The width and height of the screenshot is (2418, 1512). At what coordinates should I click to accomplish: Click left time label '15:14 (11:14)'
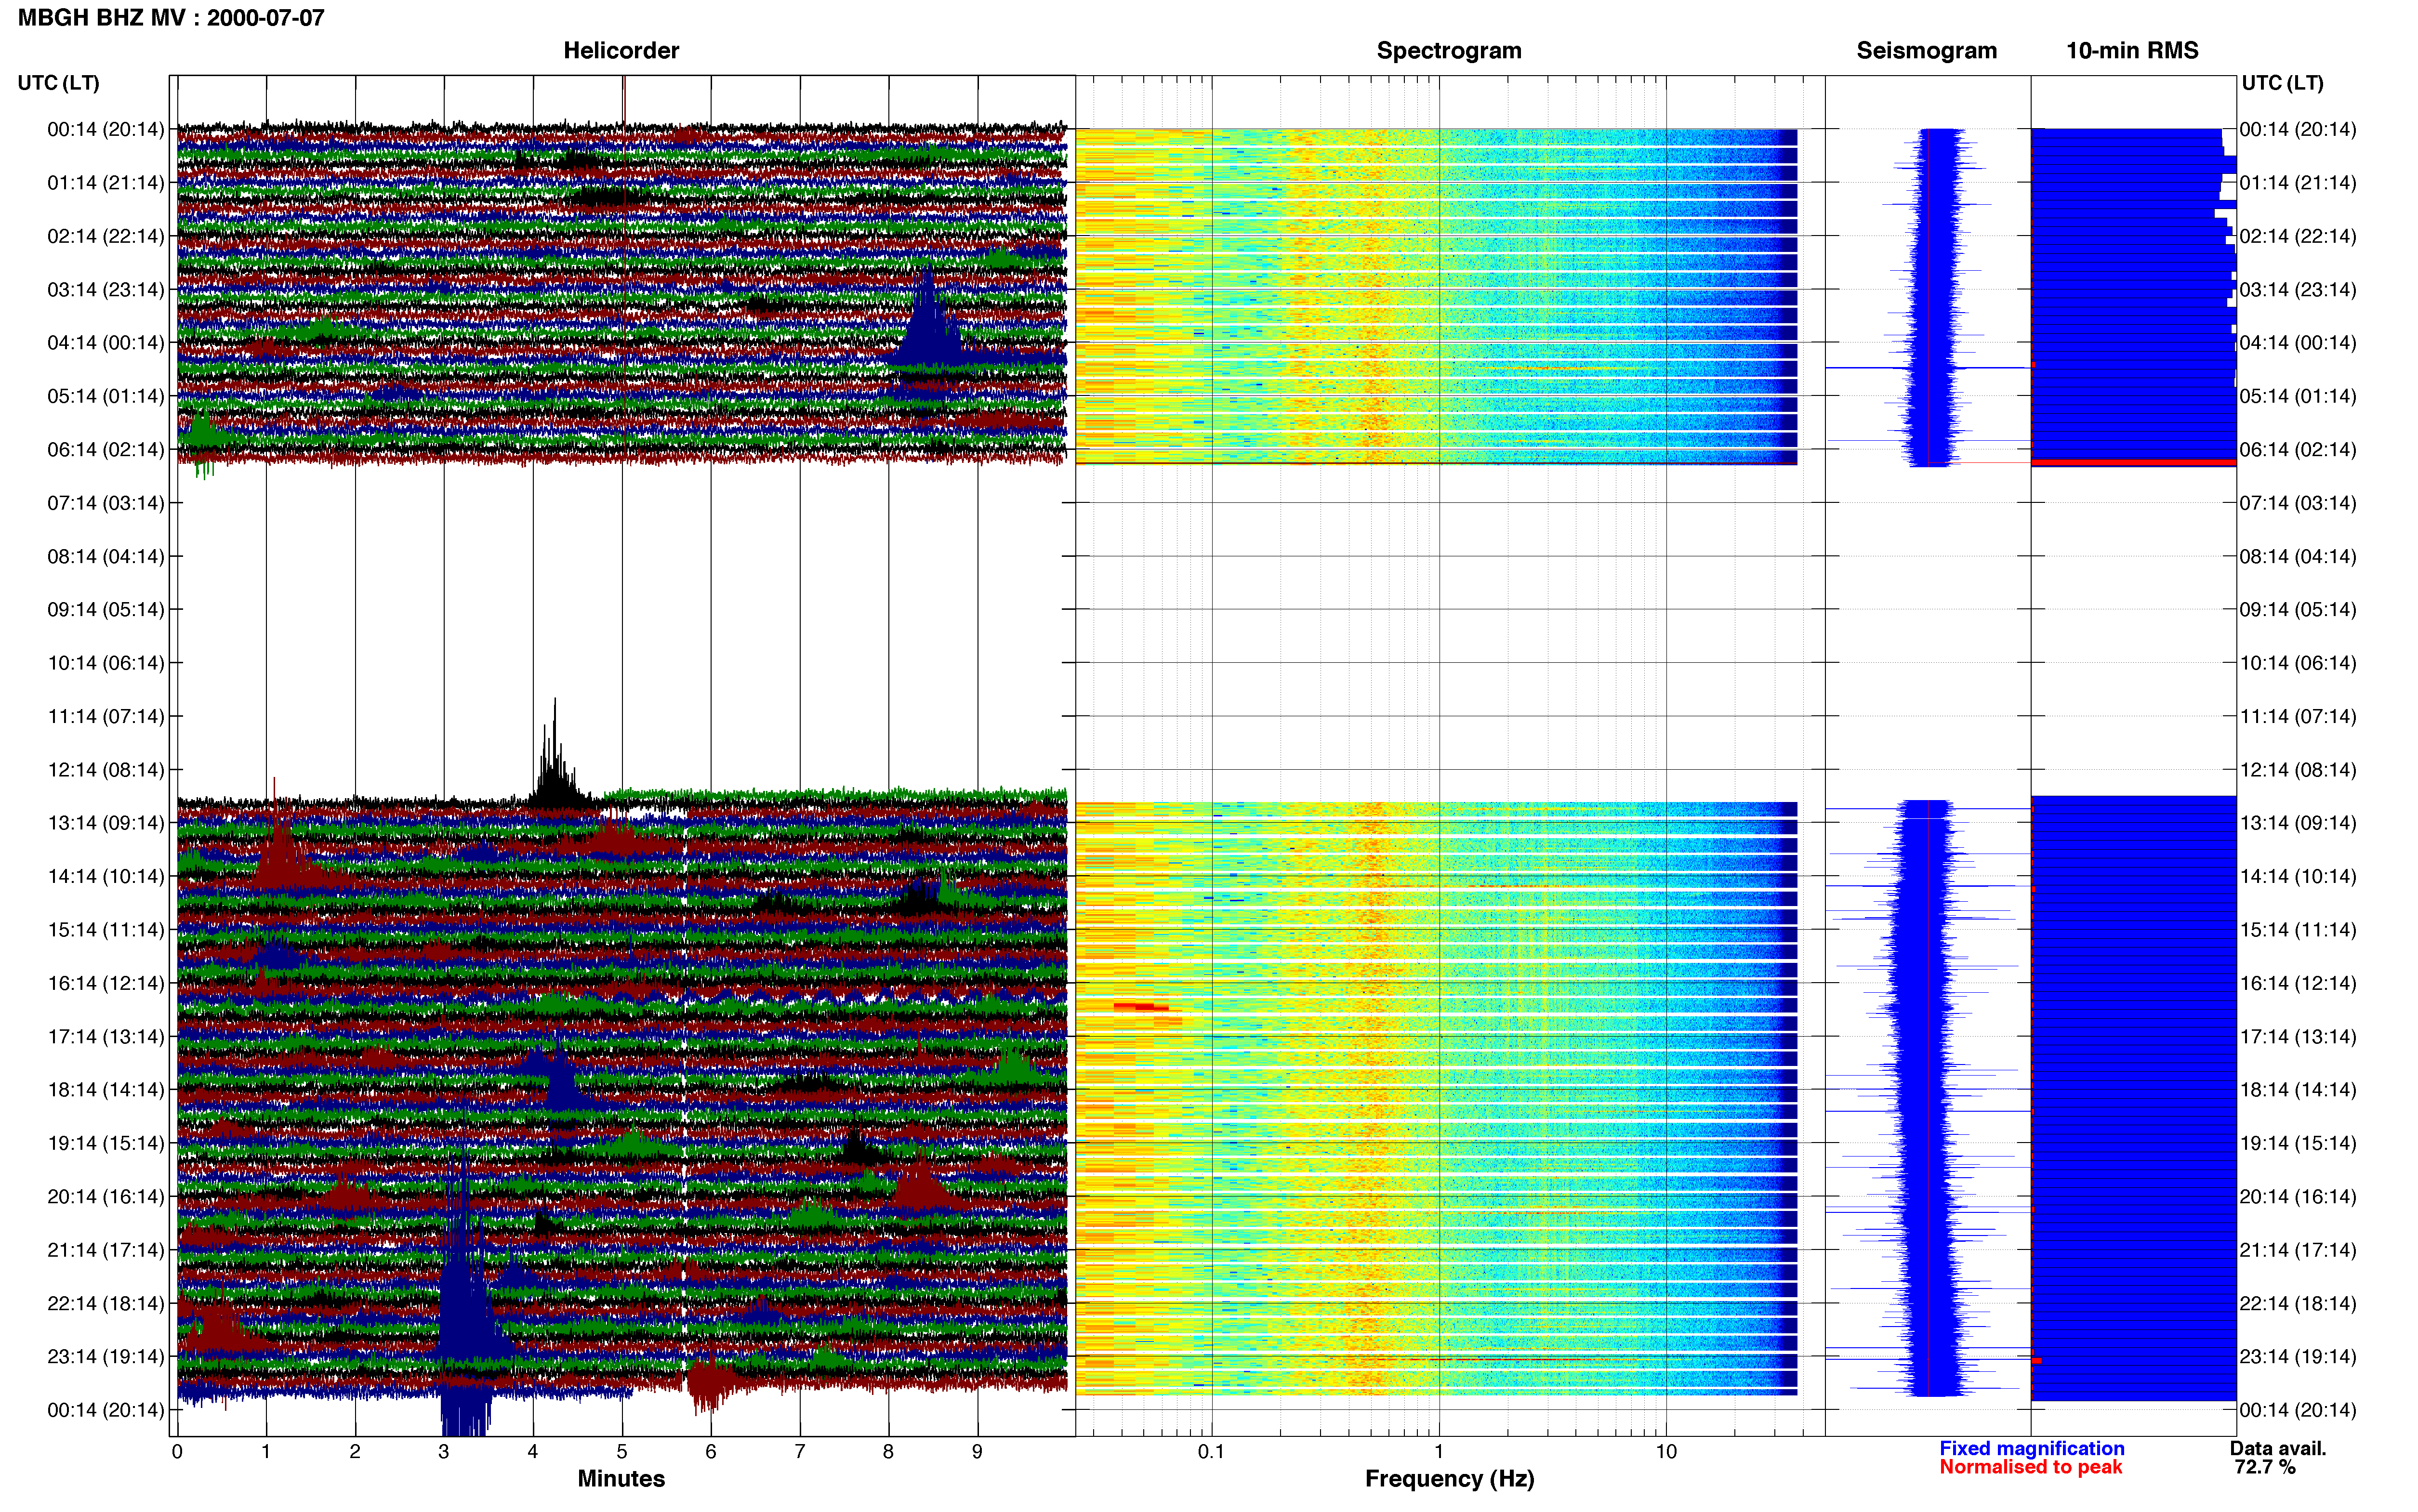tap(106, 930)
